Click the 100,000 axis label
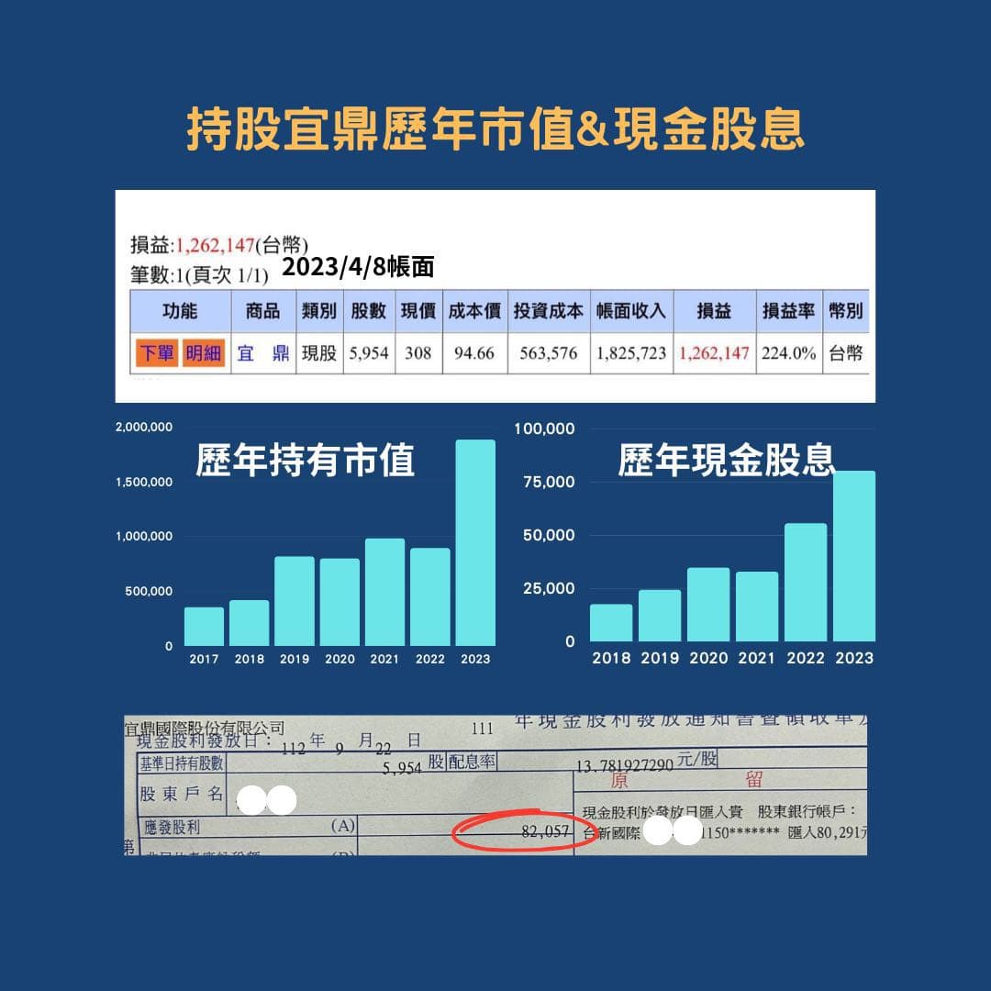Viewport: 991px width, 991px height. 544,429
